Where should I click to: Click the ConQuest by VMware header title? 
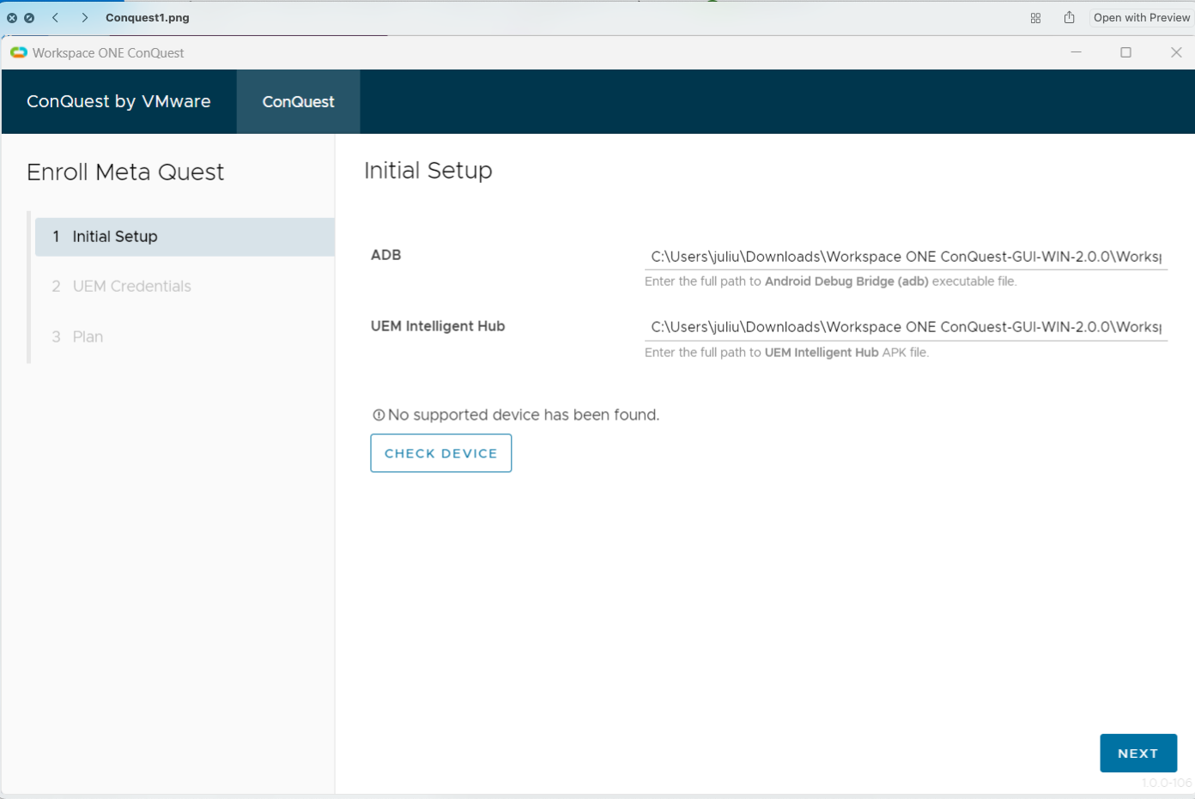118,101
